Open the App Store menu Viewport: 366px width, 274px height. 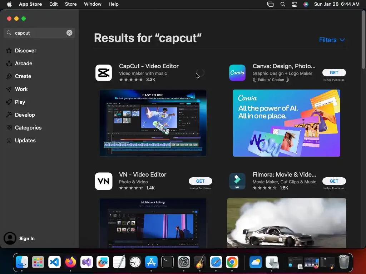30,4
